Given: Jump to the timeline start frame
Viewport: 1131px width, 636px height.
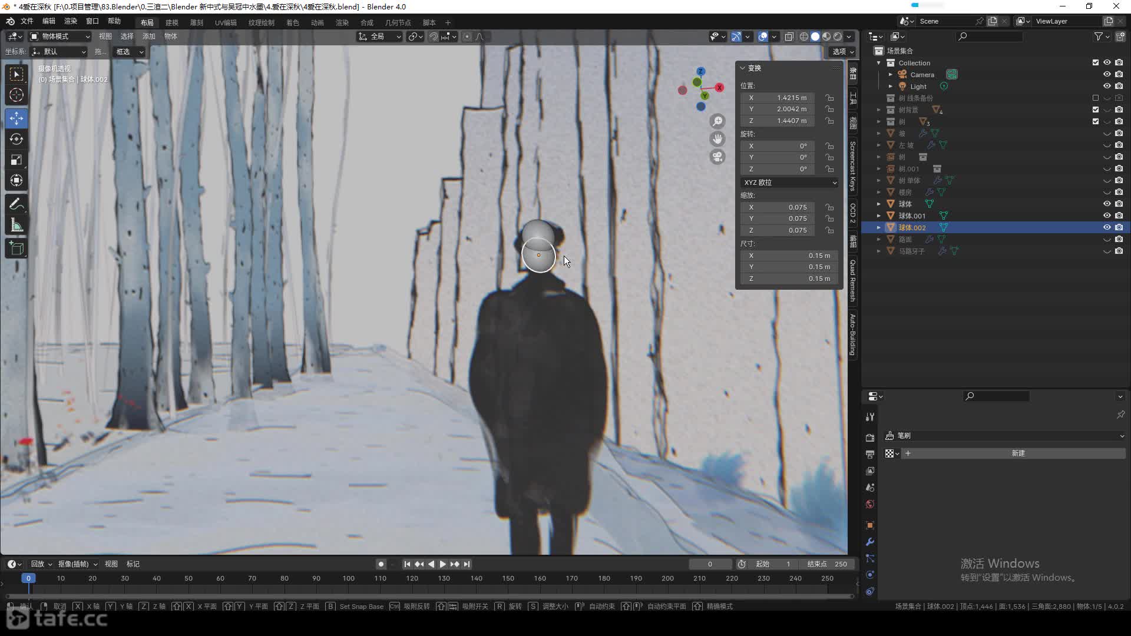Looking at the screenshot, I should click(x=407, y=564).
